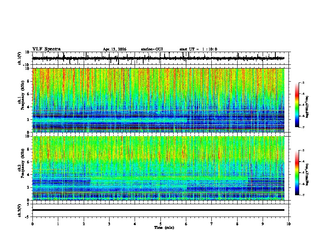This screenshot has width=325, height=251.
Task: Click the ch.2 spectrogram "6" kHz tick label
Action: [28, 162]
